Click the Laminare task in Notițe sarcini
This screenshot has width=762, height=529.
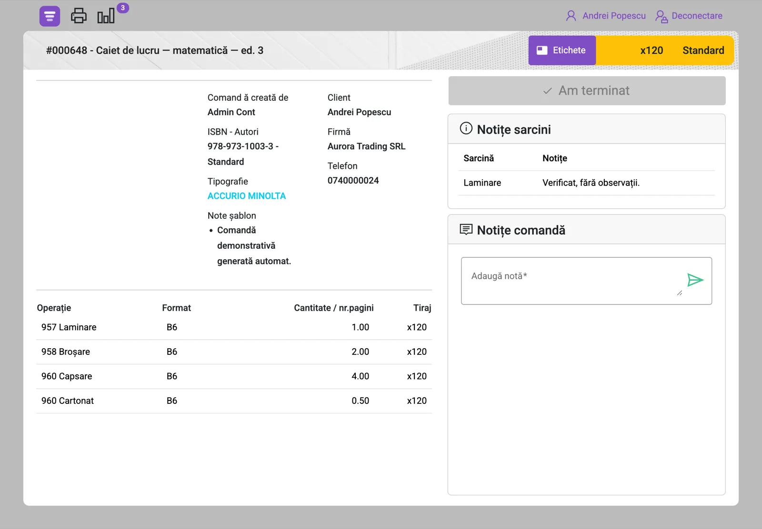(482, 183)
